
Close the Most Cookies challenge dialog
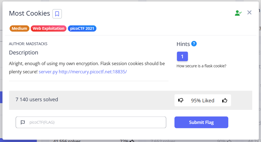[x=249, y=12]
